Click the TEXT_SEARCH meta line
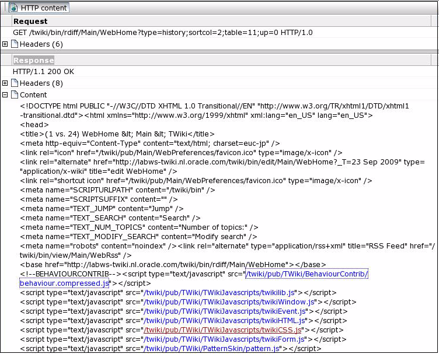The image size is (439, 354). 110,218
